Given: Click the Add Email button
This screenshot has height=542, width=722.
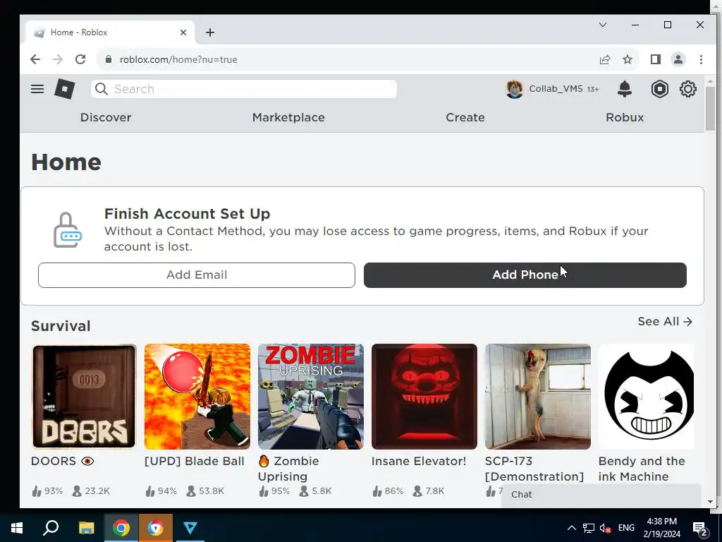Looking at the screenshot, I should point(197,275).
